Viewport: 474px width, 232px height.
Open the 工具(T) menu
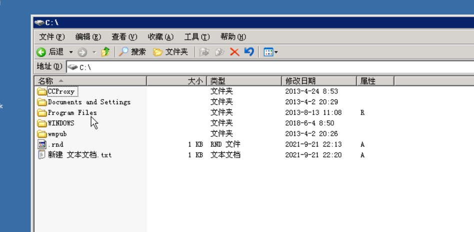coord(197,37)
